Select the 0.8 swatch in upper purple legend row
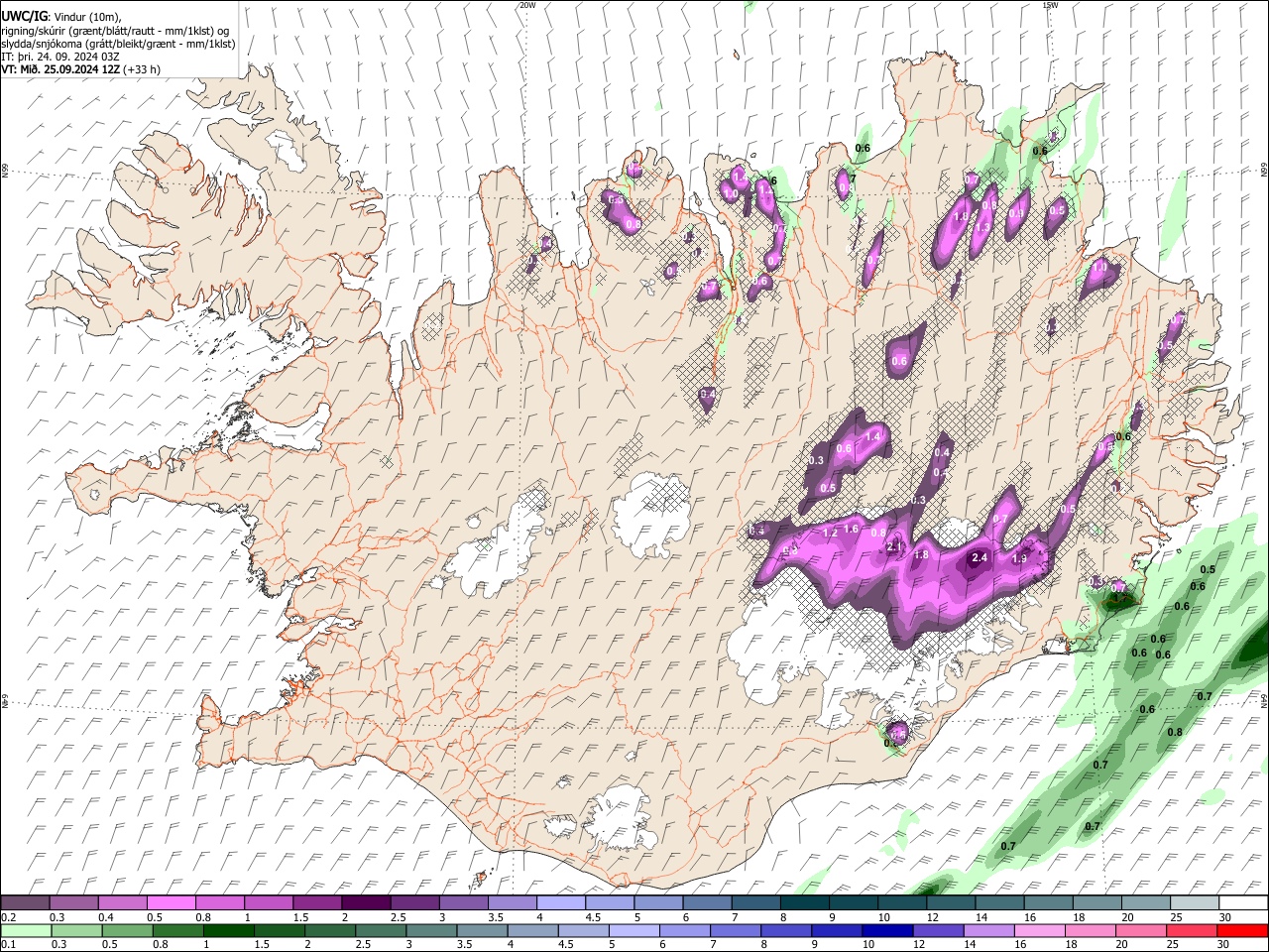The height and width of the screenshot is (952, 1269). pos(219,902)
